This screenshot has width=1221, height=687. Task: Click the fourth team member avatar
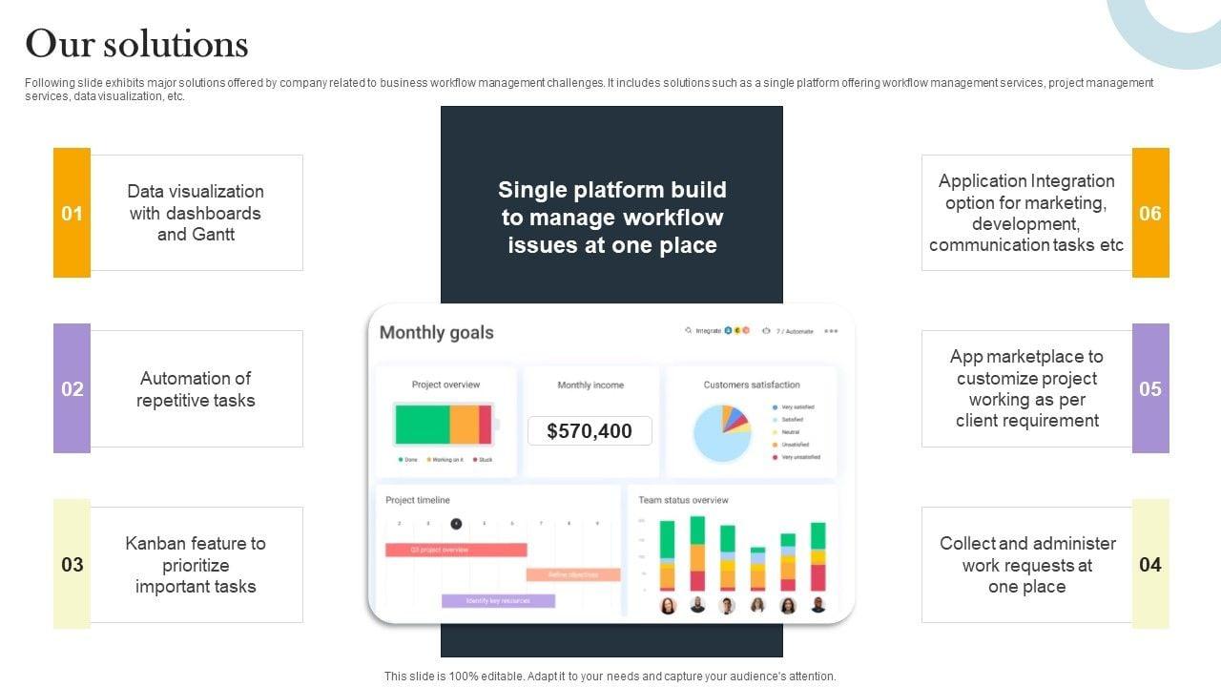(x=757, y=605)
